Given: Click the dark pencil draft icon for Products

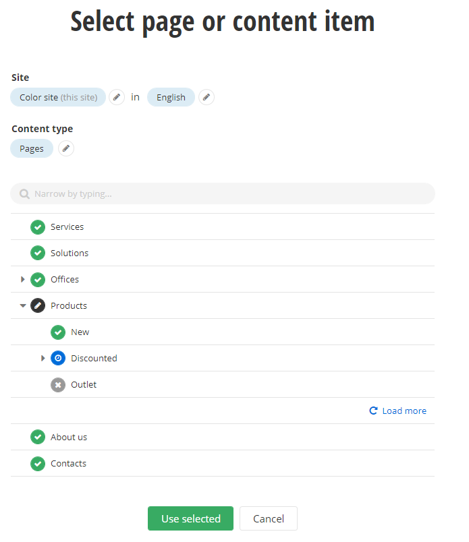Looking at the screenshot, I should coord(38,306).
